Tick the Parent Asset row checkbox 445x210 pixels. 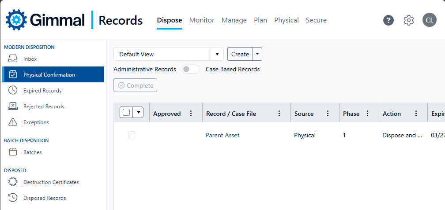click(132, 135)
